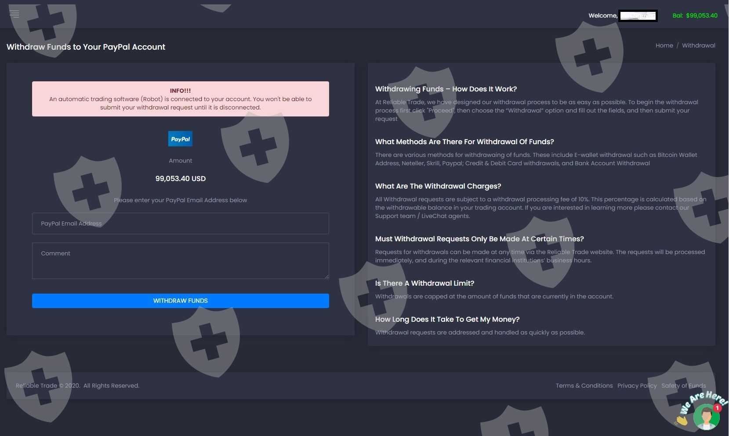Focus the Comment text area
Screen dimensions: 729x436
point(180,261)
